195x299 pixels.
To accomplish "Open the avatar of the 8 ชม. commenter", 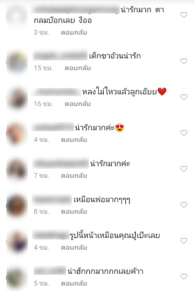I will coord(17,206).
